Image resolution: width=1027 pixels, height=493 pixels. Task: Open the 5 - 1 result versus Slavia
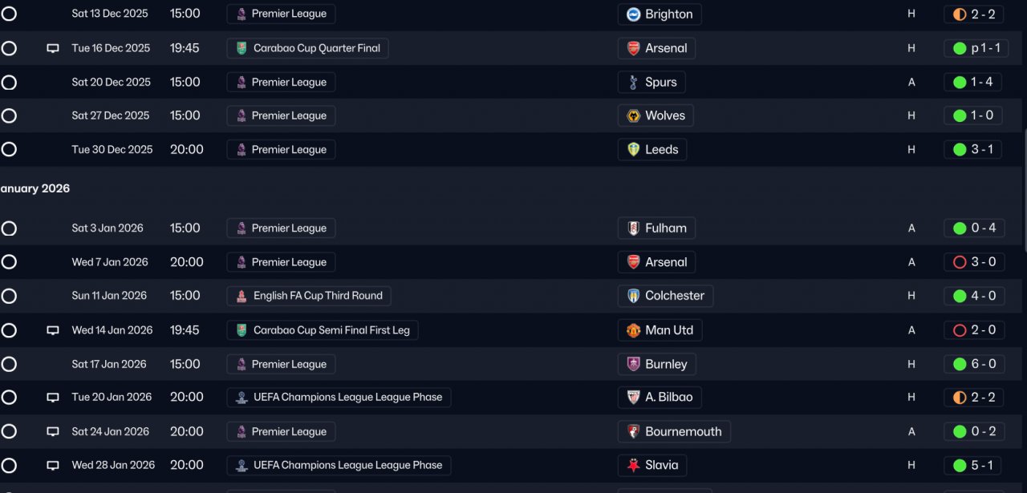974,465
